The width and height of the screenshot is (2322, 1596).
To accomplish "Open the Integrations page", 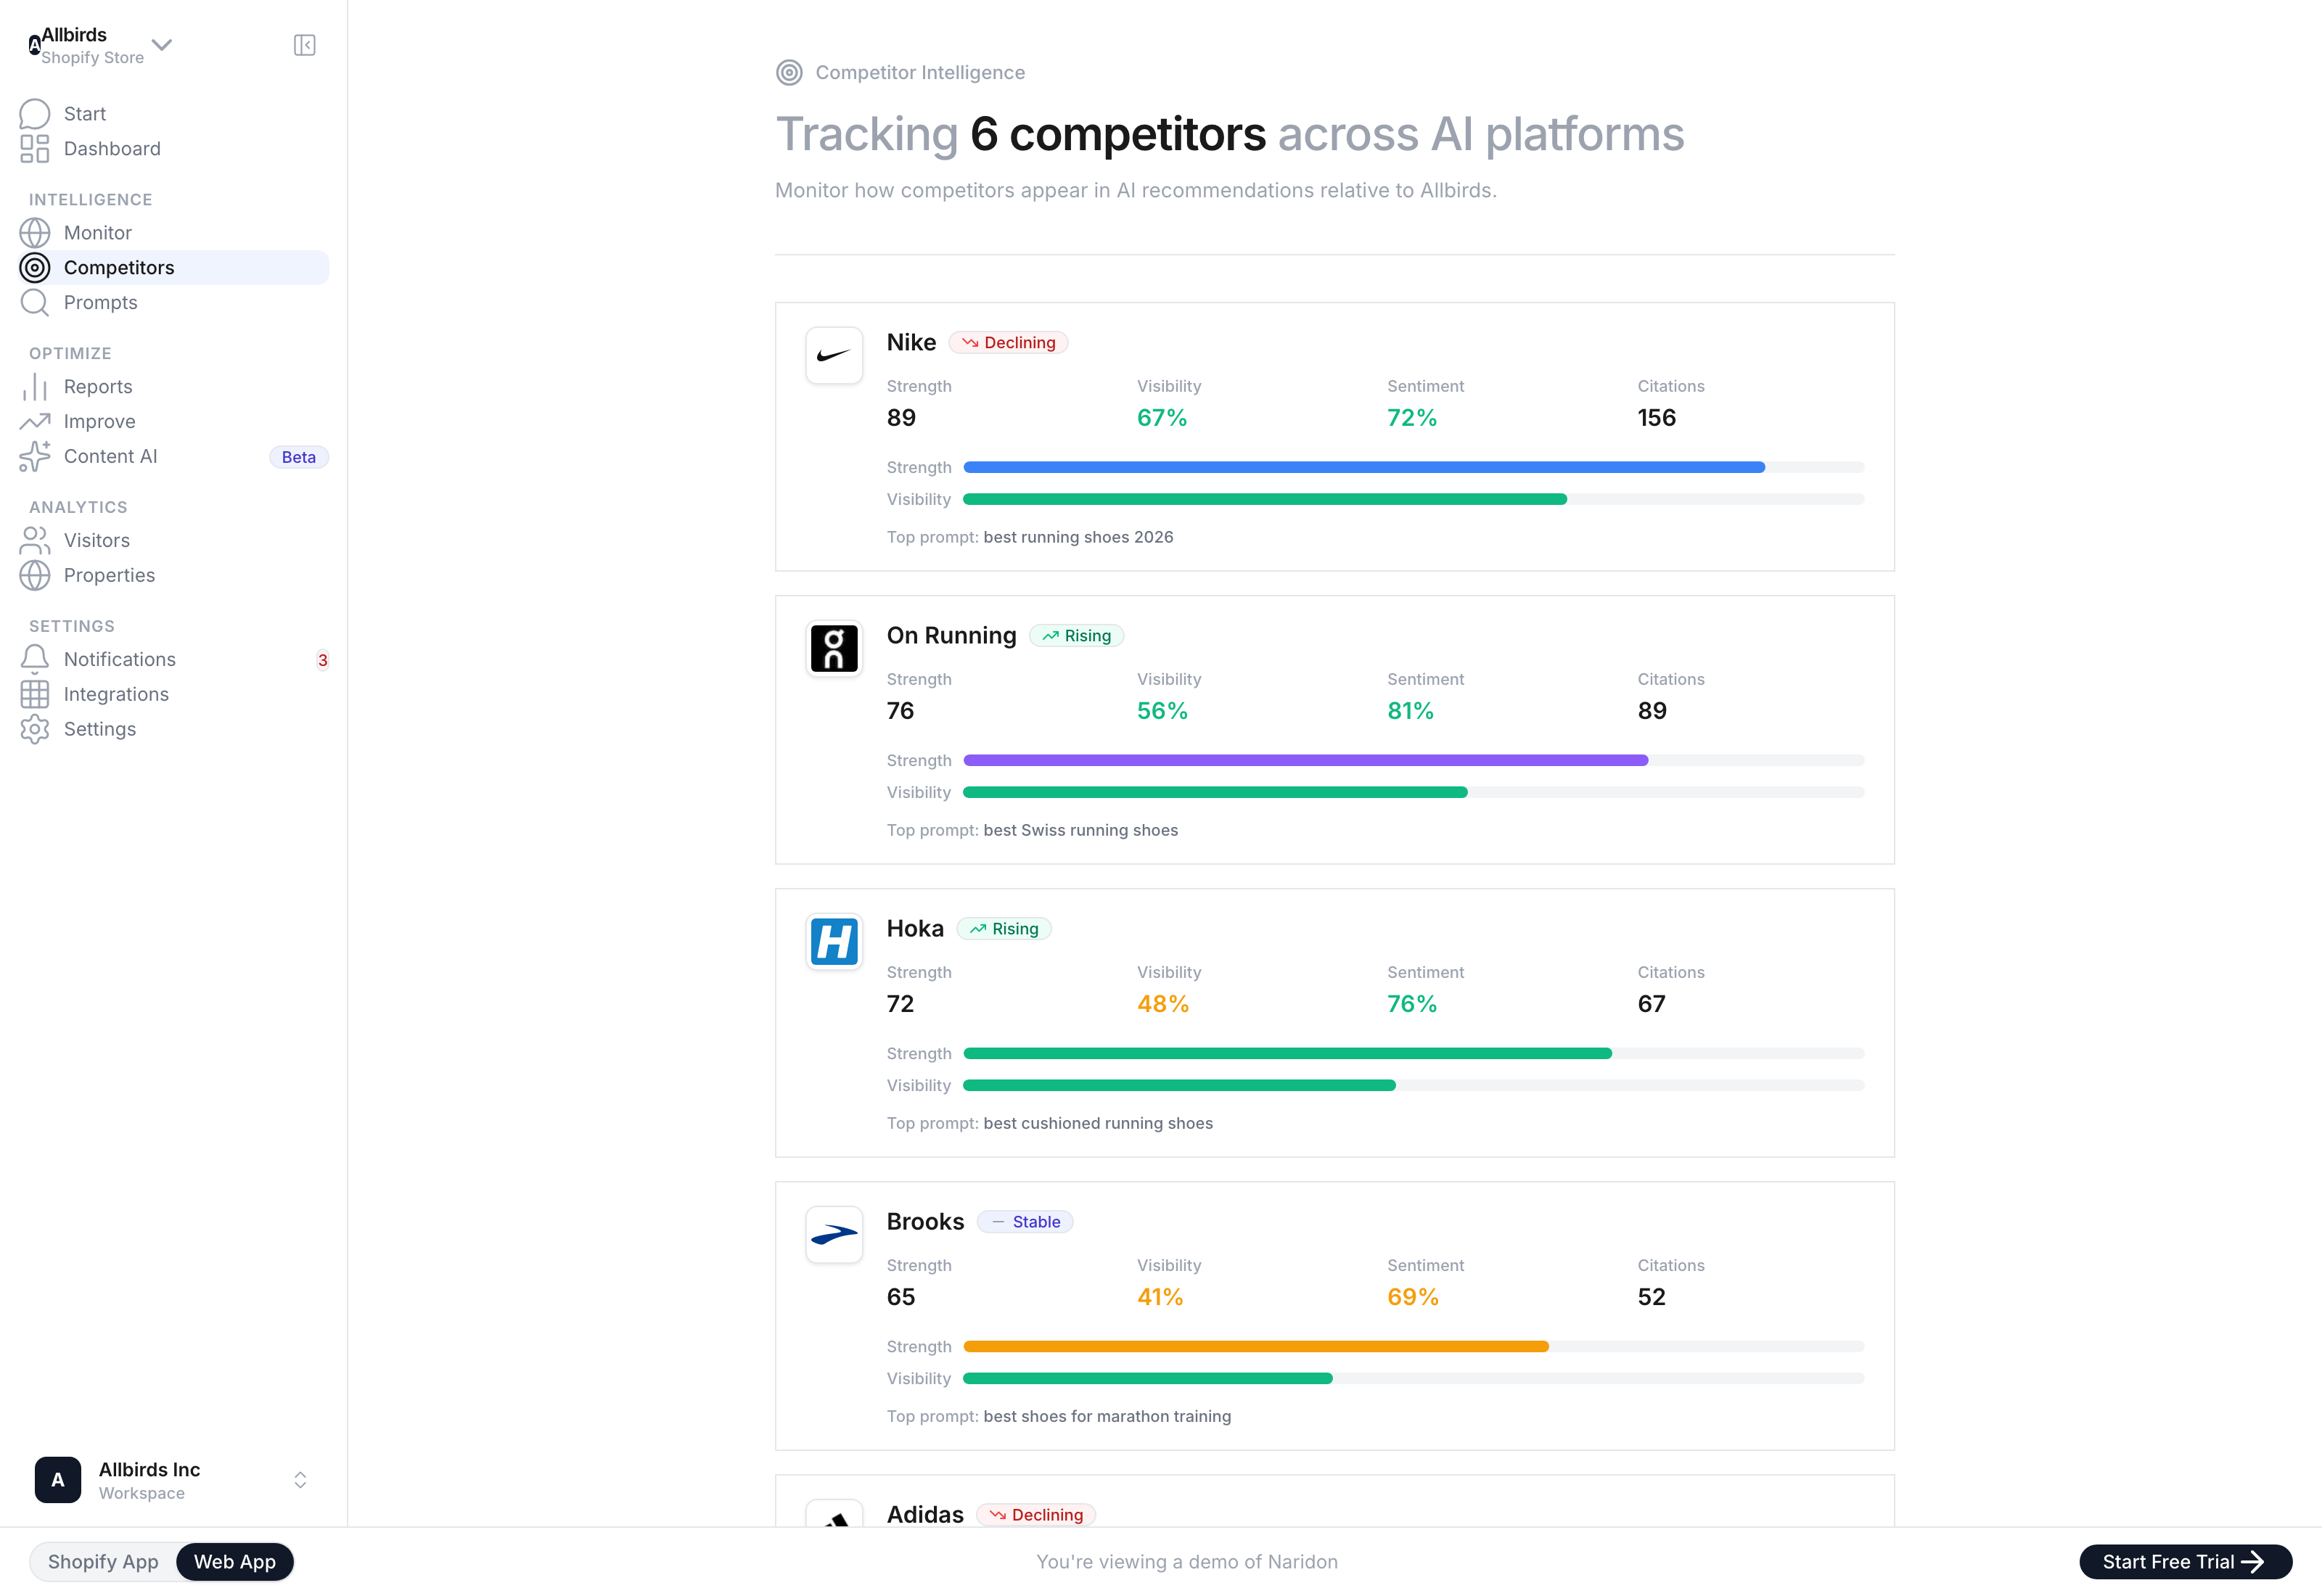I will (174, 695).
